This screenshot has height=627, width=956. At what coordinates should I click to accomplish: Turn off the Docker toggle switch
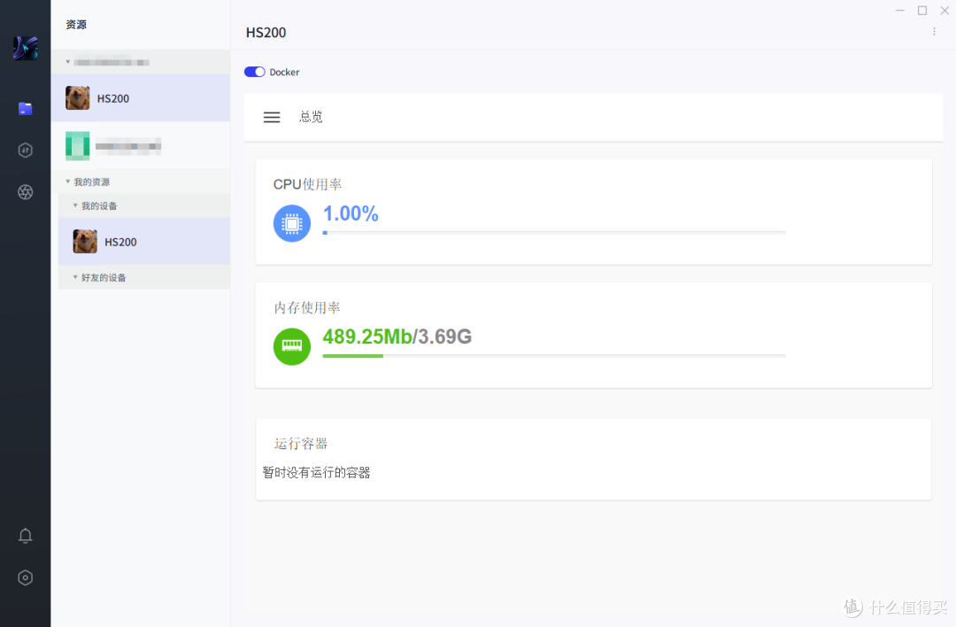click(x=254, y=72)
